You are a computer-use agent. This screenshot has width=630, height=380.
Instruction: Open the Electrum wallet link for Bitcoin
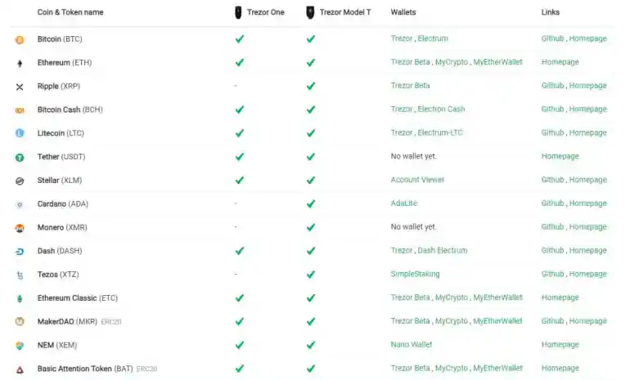[x=433, y=38]
